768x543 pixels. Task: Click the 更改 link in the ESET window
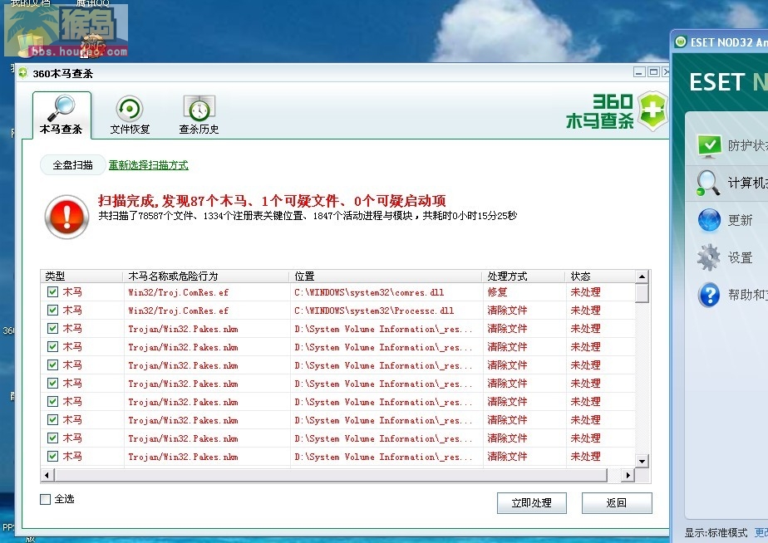(761, 533)
